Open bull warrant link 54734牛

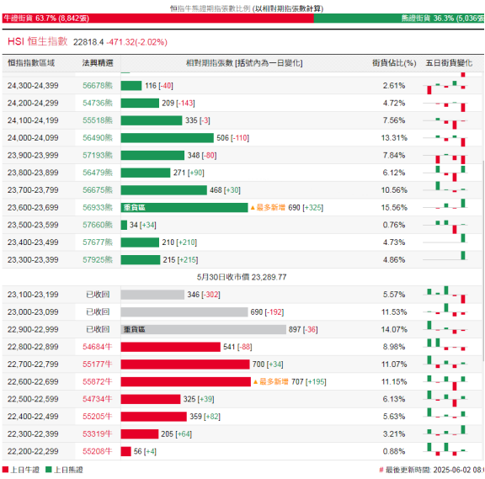pos(97,399)
